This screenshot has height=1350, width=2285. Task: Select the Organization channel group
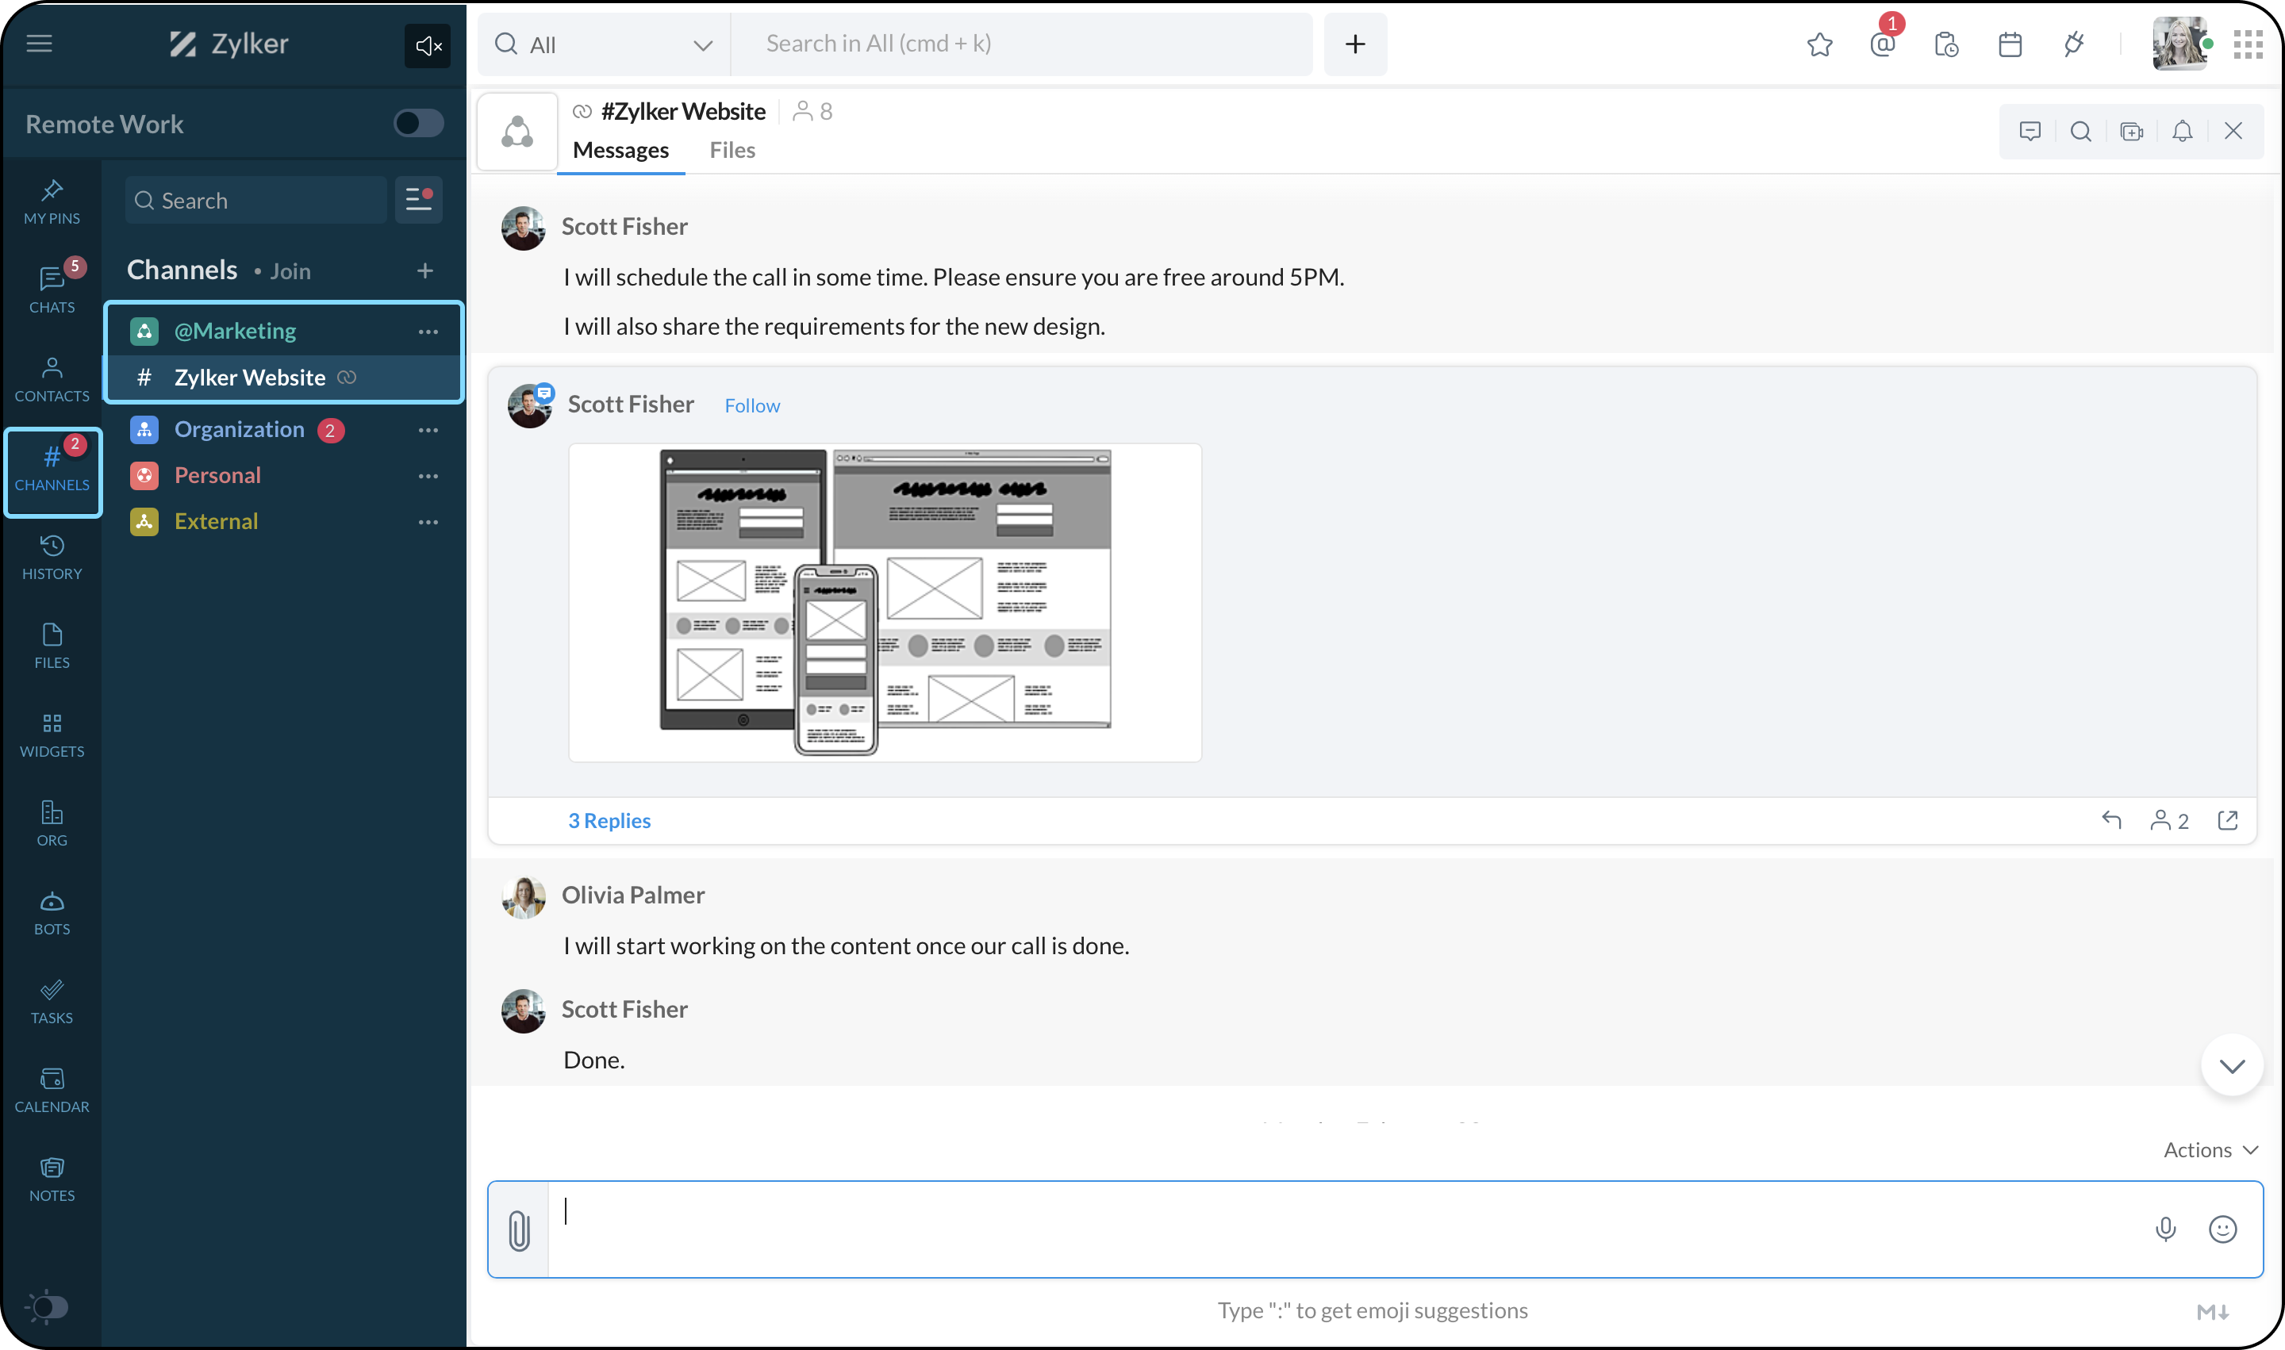pyautogui.click(x=240, y=429)
